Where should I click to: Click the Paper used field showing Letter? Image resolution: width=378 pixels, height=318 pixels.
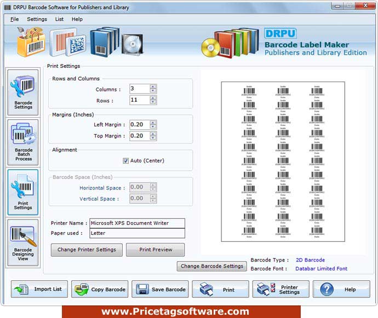[137, 233]
